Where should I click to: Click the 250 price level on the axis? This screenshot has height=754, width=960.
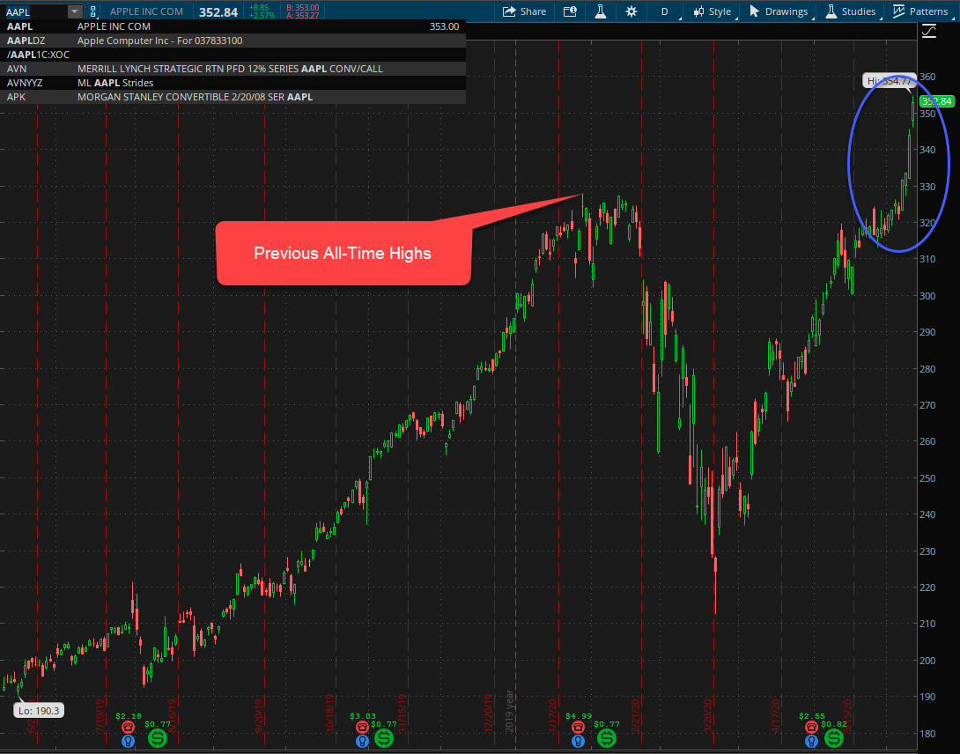(927, 477)
